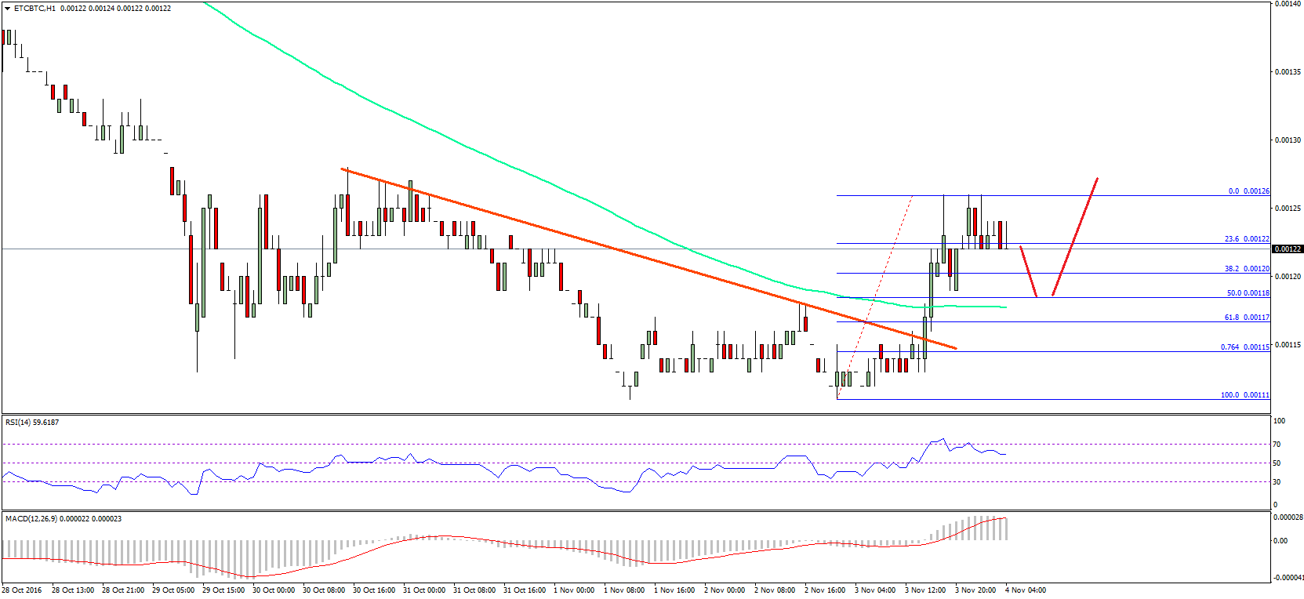The width and height of the screenshot is (1304, 599).
Task: Click the 3 Nov 12:00 time label
Action: pos(925,590)
